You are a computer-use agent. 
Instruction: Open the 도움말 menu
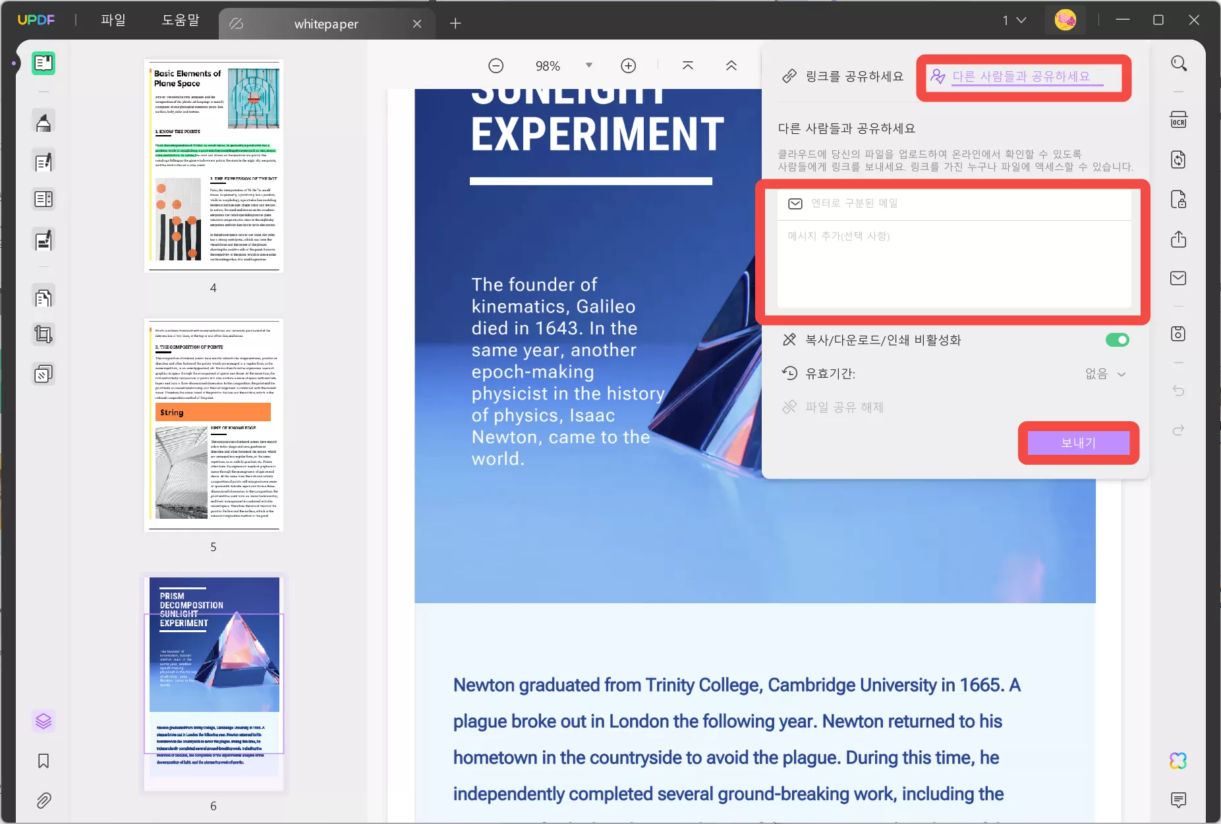181,20
